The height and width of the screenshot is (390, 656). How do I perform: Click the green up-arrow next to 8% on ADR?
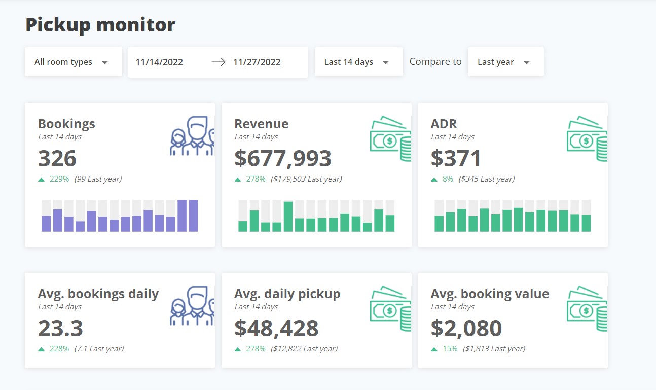(x=434, y=179)
